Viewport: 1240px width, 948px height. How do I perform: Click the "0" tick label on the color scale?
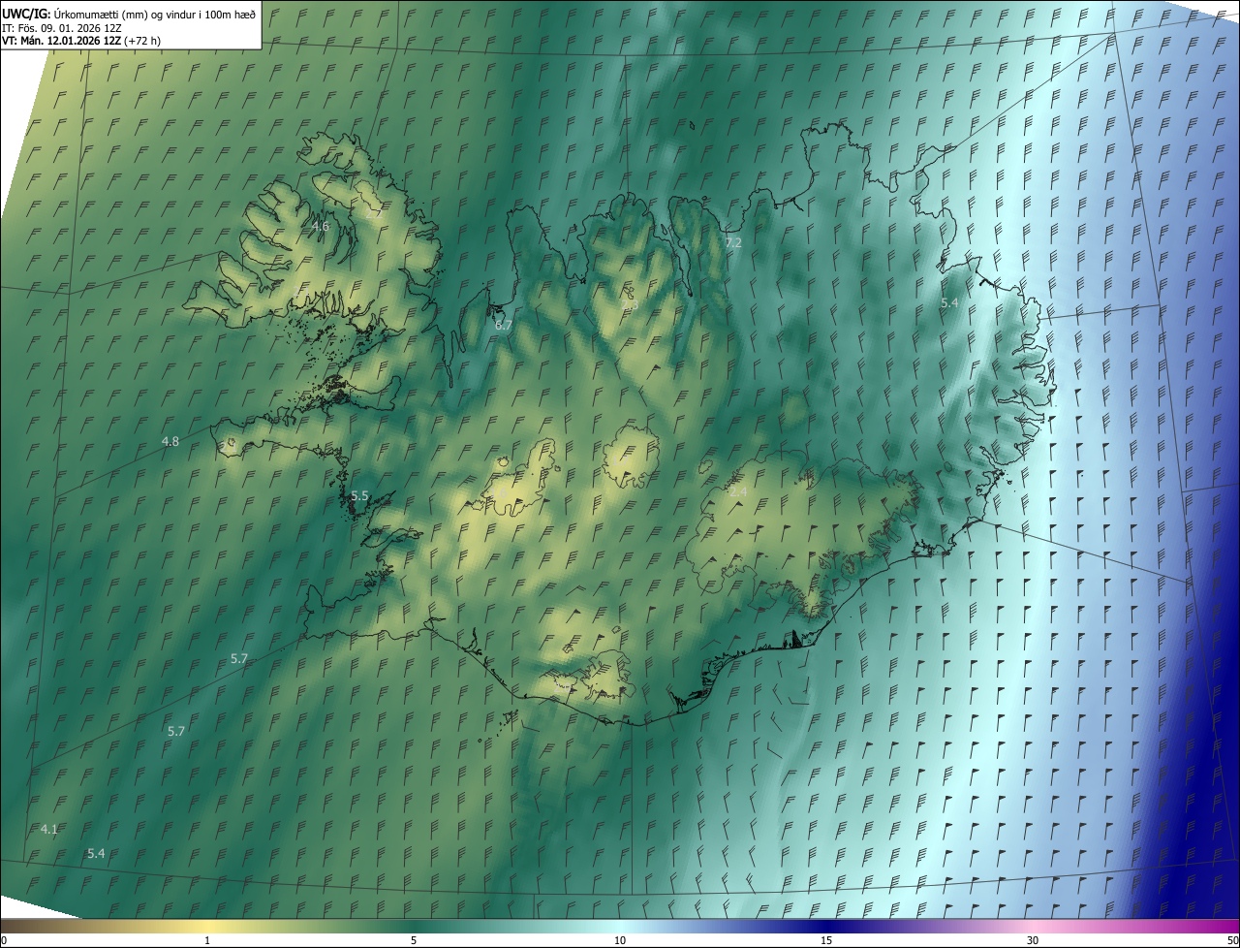[4, 940]
